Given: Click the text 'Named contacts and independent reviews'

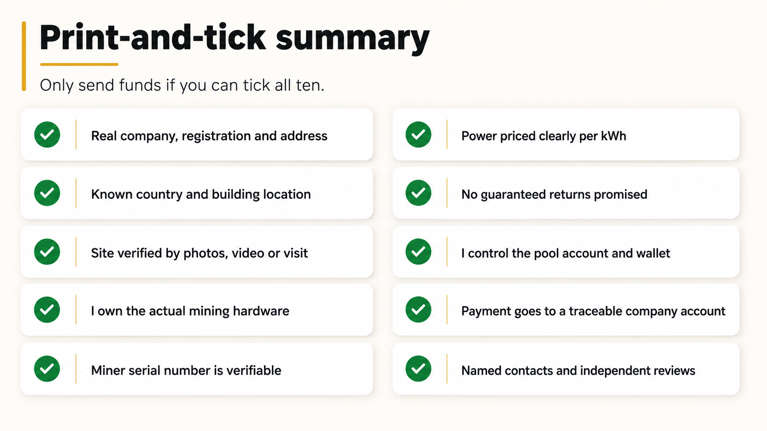Looking at the screenshot, I should click(x=578, y=371).
